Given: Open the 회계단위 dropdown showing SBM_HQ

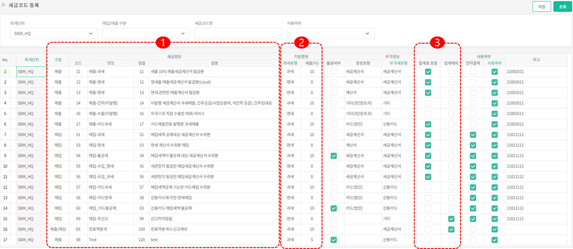Looking at the screenshot, I should (54, 33).
